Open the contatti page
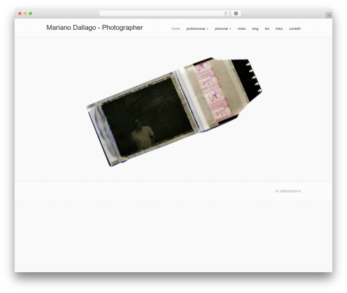Screen dimensions: 347x293 295,28
